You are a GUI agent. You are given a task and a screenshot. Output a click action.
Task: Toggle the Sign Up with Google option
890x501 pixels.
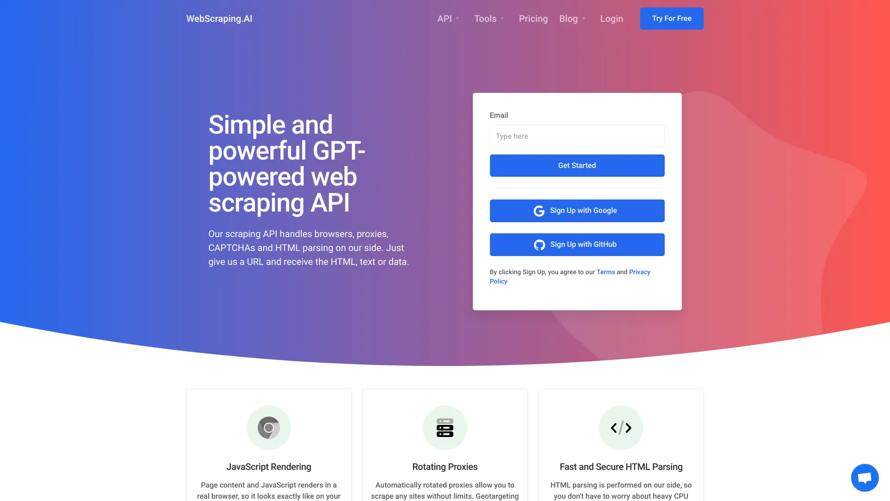tap(577, 211)
